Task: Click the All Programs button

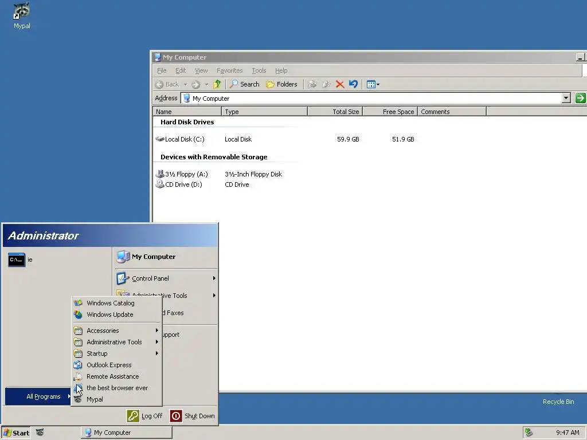Action: (x=38, y=396)
